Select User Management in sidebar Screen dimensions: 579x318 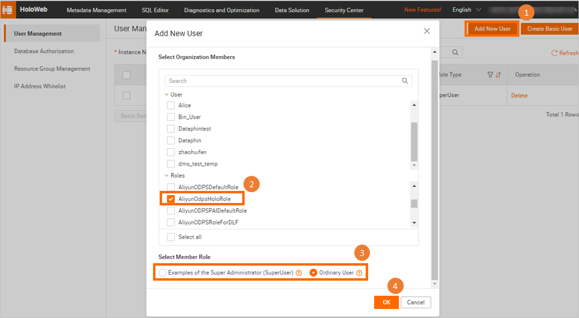[x=52, y=34]
